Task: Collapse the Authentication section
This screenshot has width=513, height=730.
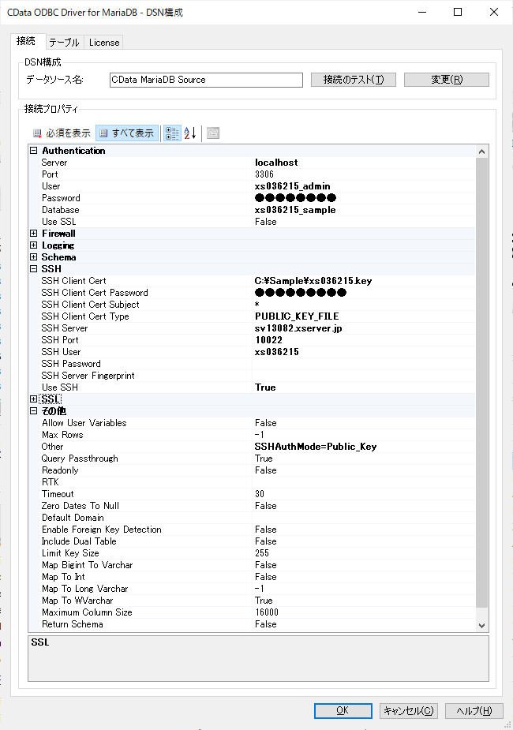Action: tap(33, 151)
